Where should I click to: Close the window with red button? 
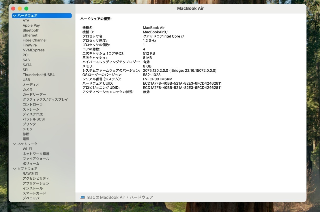point(13,9)
